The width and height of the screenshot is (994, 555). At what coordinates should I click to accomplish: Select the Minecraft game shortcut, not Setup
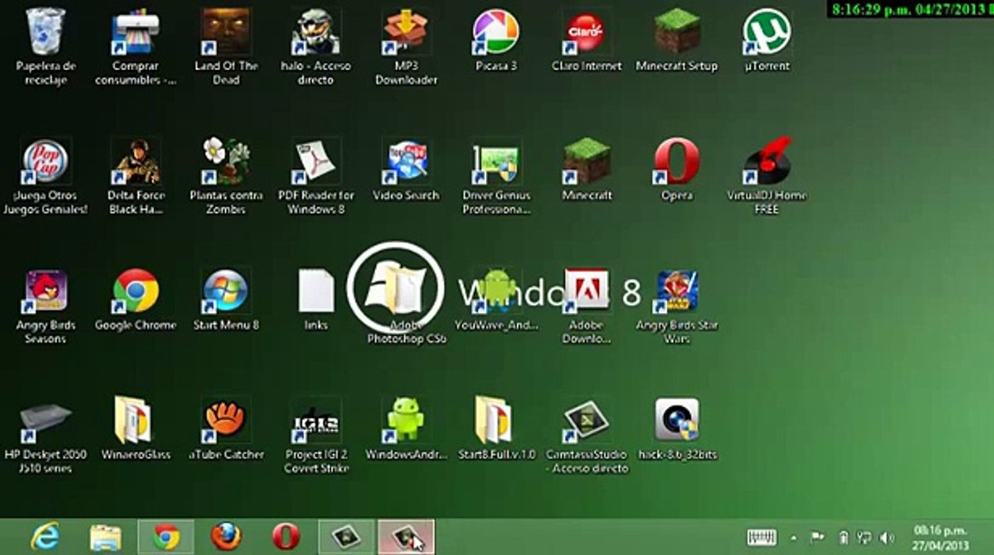click(x=587, y=170)
